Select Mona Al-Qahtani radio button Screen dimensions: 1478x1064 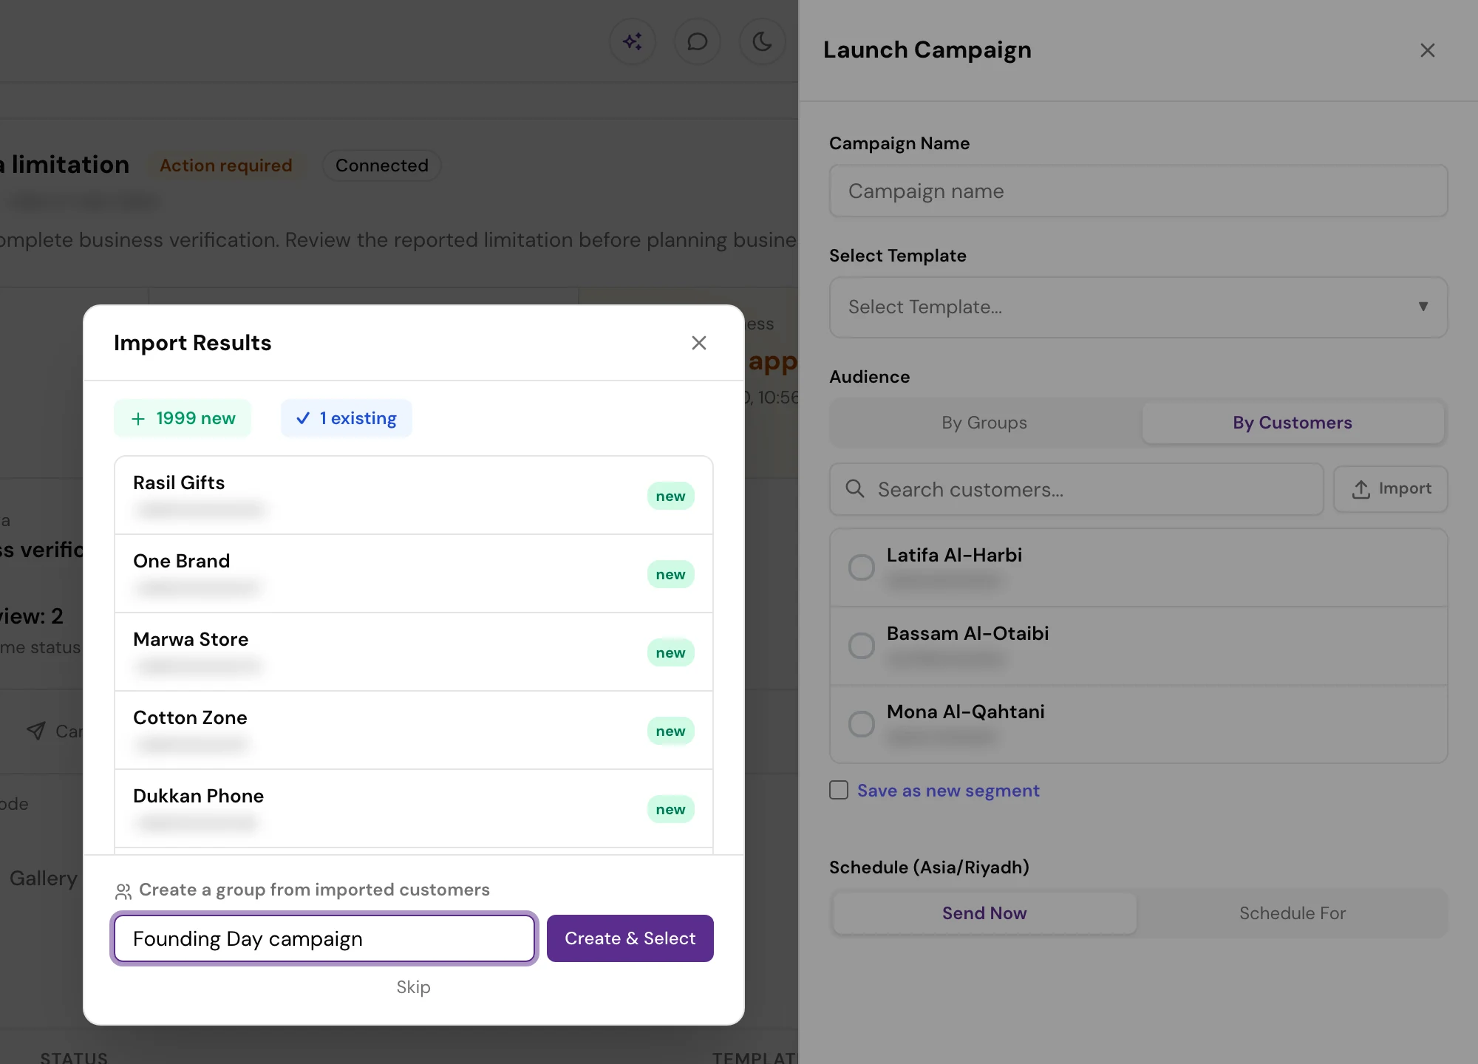pyautogui.click(x=862, y=724)
